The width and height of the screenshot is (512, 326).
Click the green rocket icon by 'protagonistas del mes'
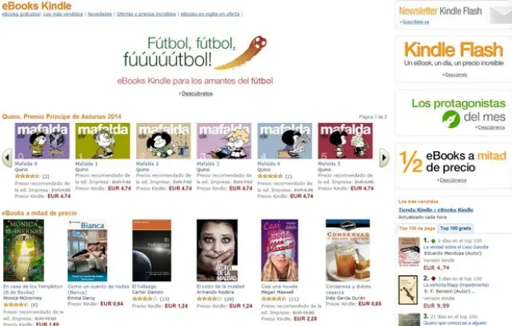[x=451, y=119]
